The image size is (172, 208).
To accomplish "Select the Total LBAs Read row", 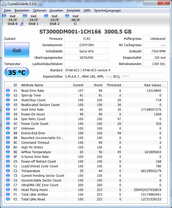I will [x=84, y=199].
